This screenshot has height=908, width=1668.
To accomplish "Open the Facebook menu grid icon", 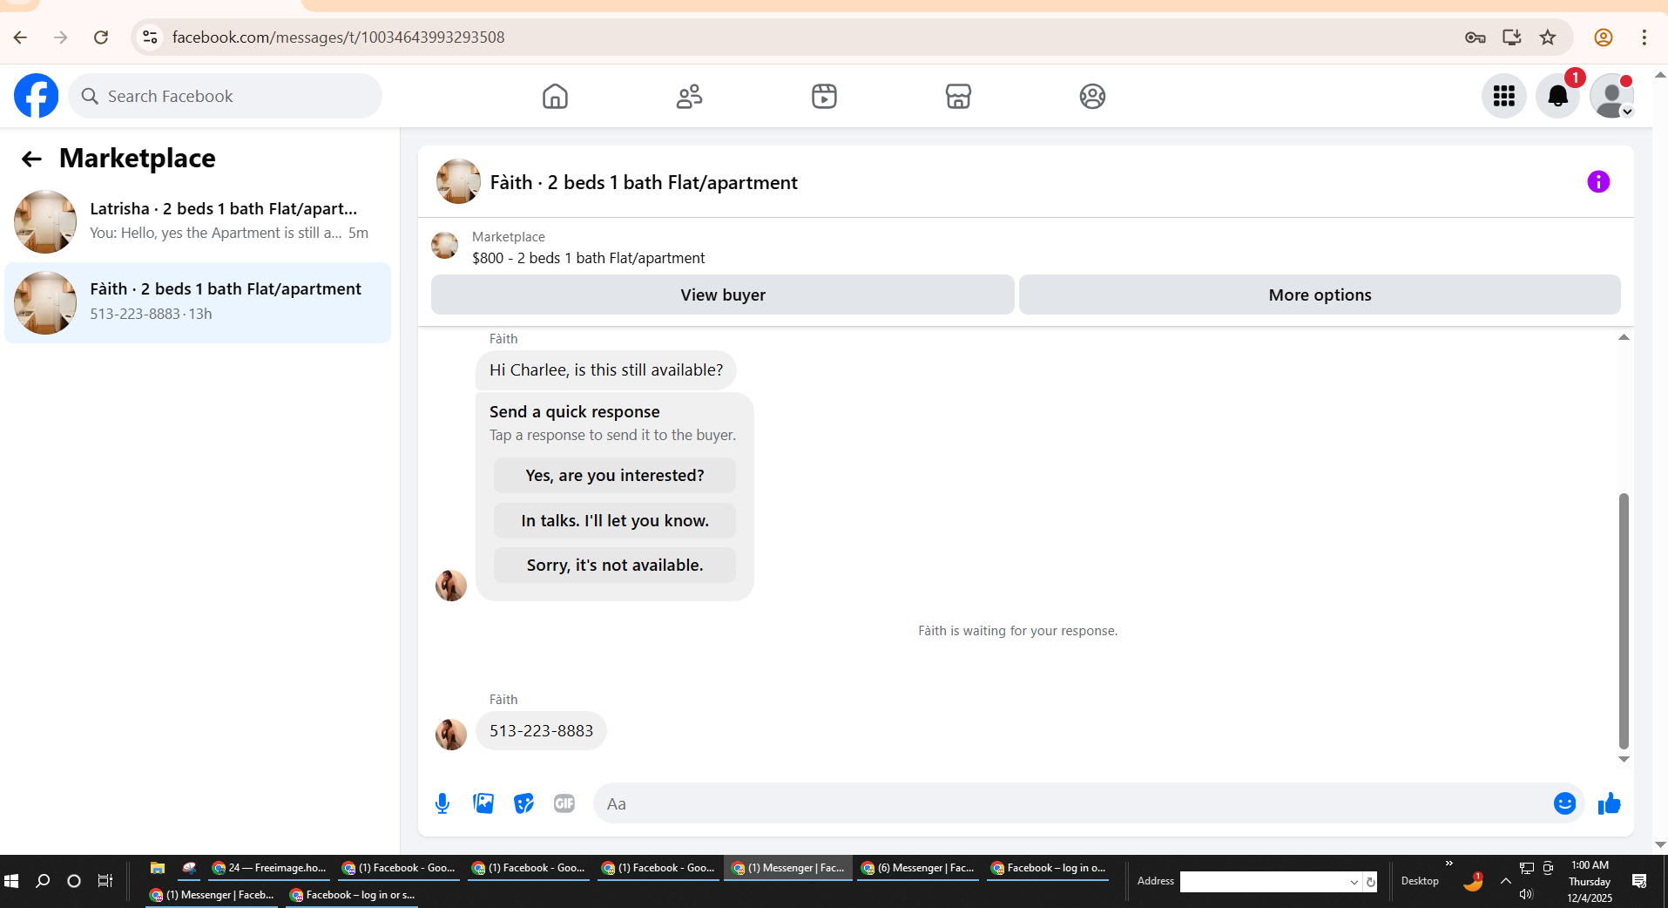I will point(1503,96).
